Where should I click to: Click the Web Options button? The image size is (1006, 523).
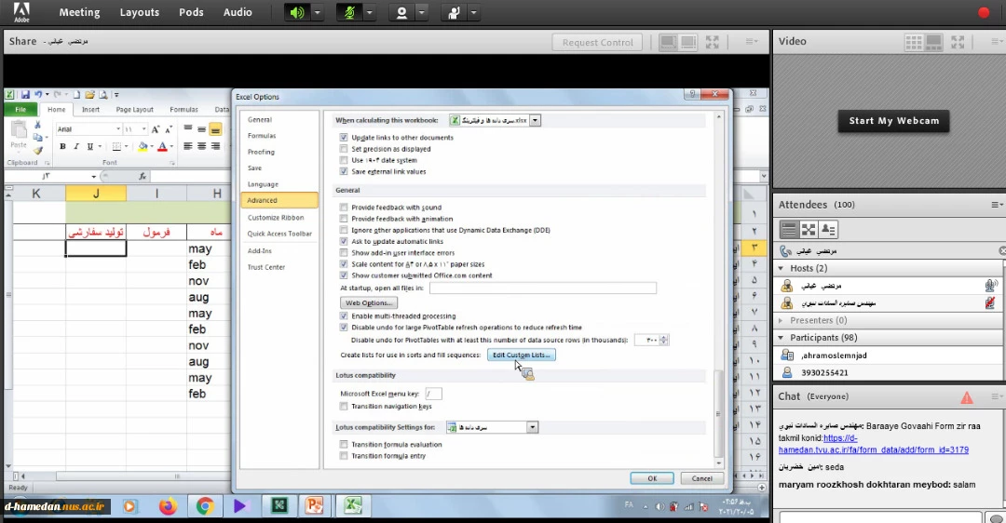click(x=368, y=302)
